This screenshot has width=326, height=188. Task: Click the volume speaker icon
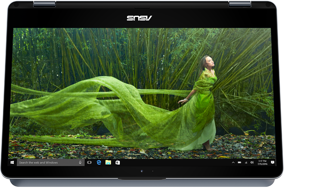point(252,162)
